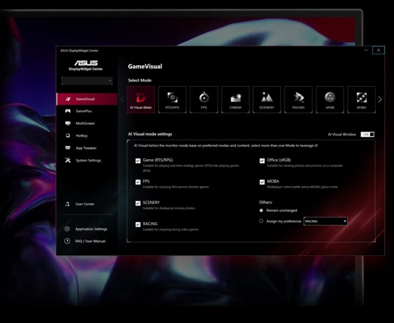Screen dimensions: 394x323
Task: Open System Settings from the sidebar
Action: [x=87, y=160]
